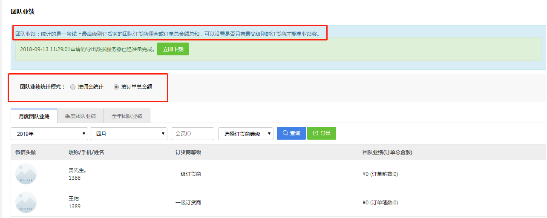This screenshot has height=218, width=547.
Task: Click 王佑's WeChat avatar image
Action: pyautogui.click(x=26, y=202)
